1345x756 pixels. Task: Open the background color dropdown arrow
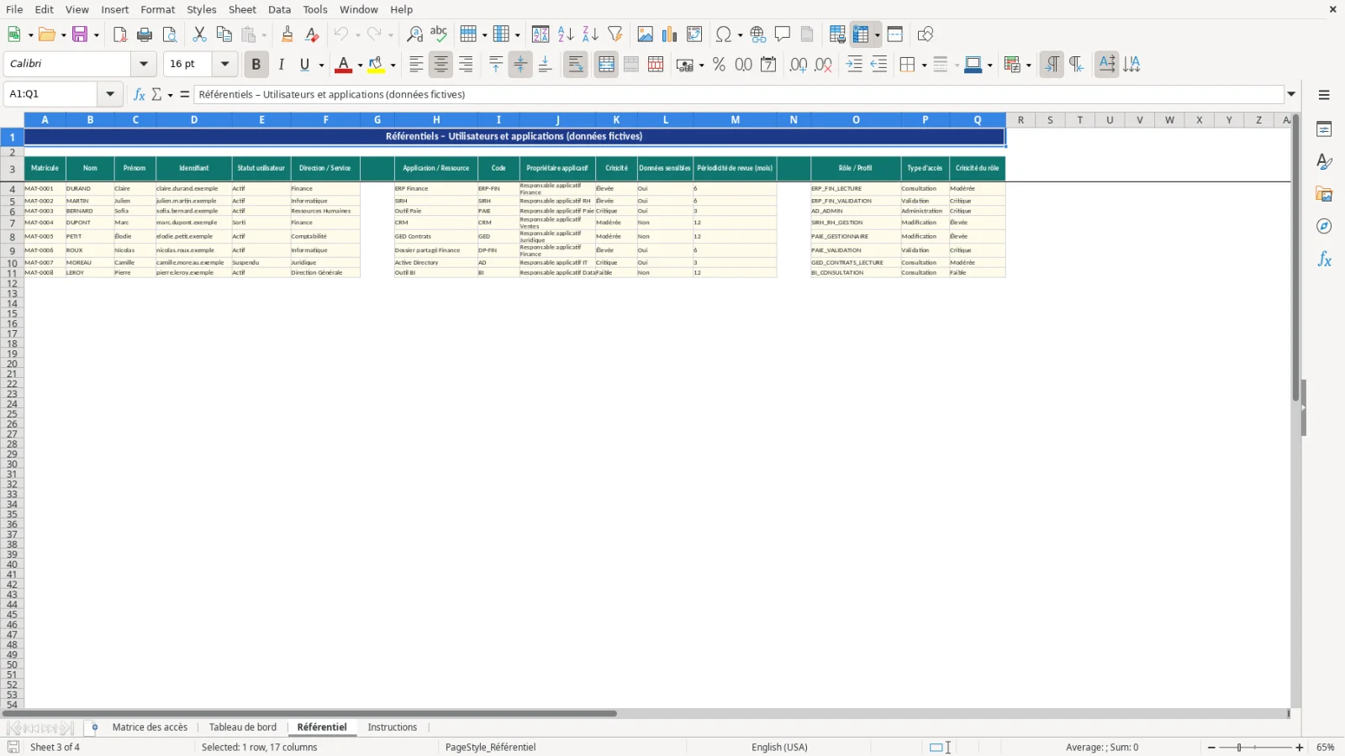[393, 65]
